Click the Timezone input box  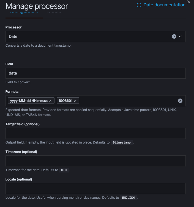point(95,161)
